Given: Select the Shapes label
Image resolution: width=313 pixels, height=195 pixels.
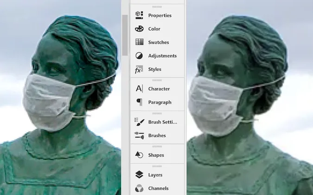Looking at the screenshot, I should pyautogui.click(x=156, y=155).
